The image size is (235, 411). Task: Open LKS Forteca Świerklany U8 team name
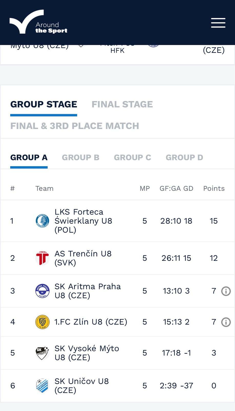click(x=83, y=221)
